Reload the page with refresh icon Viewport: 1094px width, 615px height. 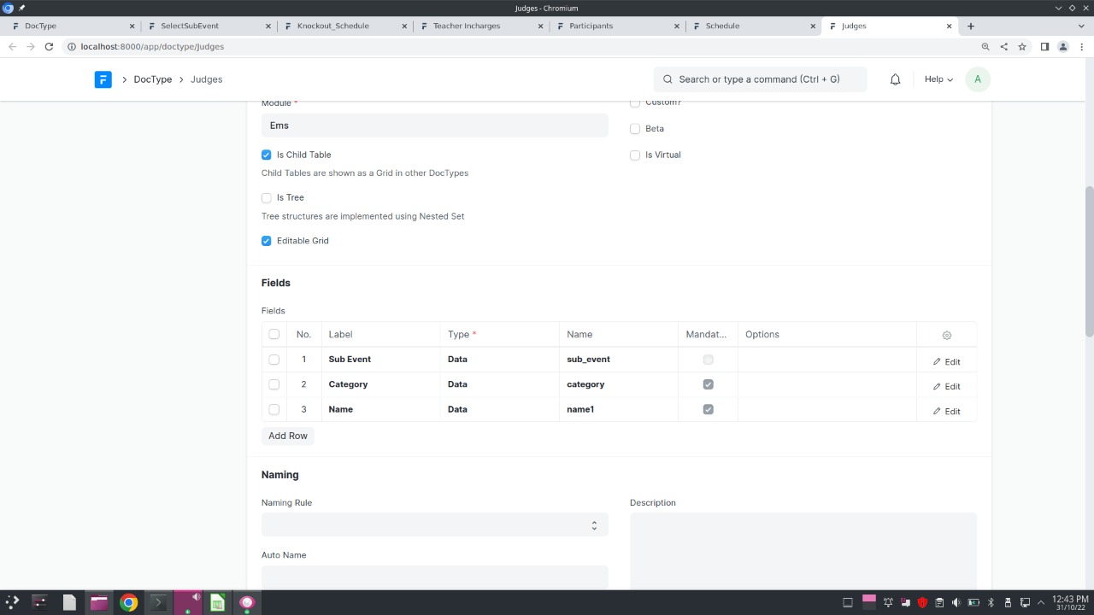pyautogui.click(x=49, y=47)
